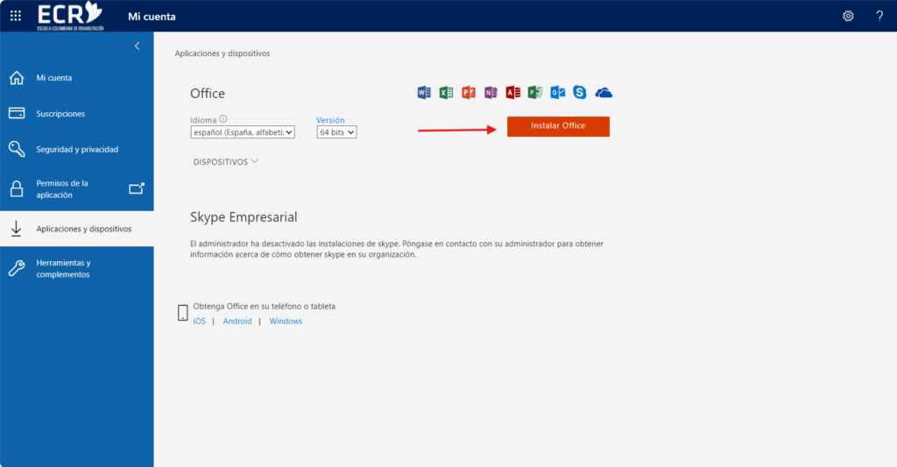Screen dimensions: 897x467
Task: Expand the DISPOSITIVOS section
Action: (x=226, y=162)
